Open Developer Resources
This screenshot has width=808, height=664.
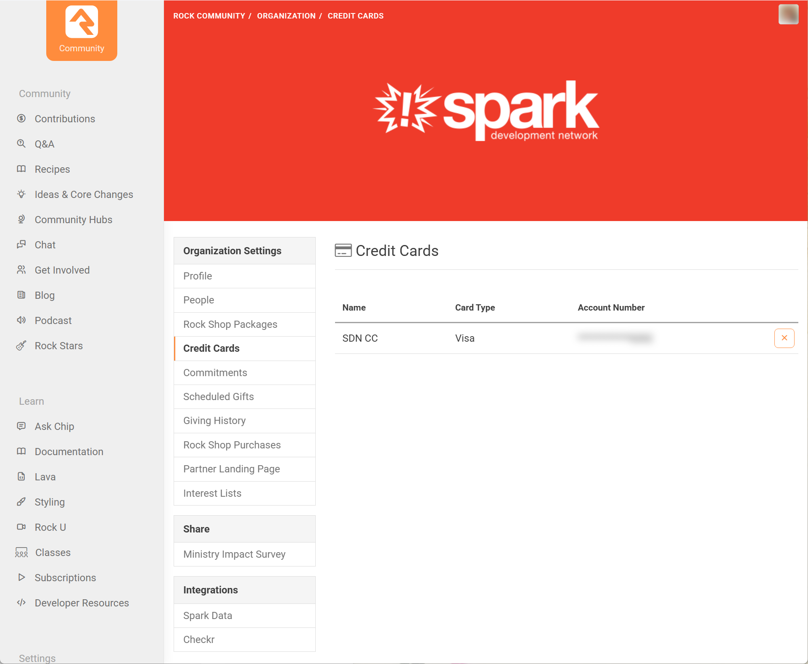click(x=82, y=603)
